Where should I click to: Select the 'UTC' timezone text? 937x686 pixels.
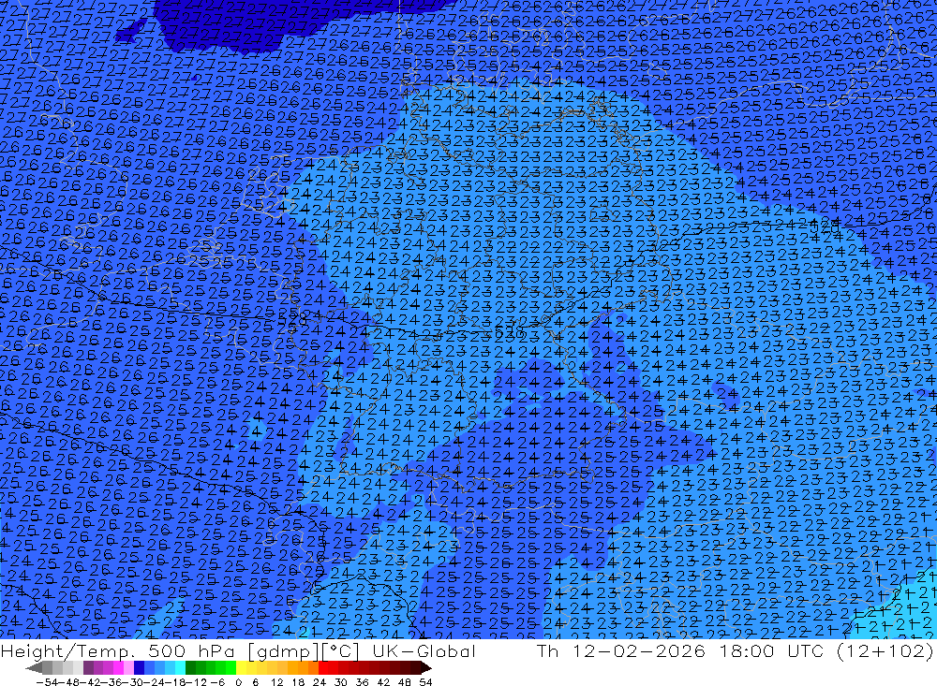(805, 651)
